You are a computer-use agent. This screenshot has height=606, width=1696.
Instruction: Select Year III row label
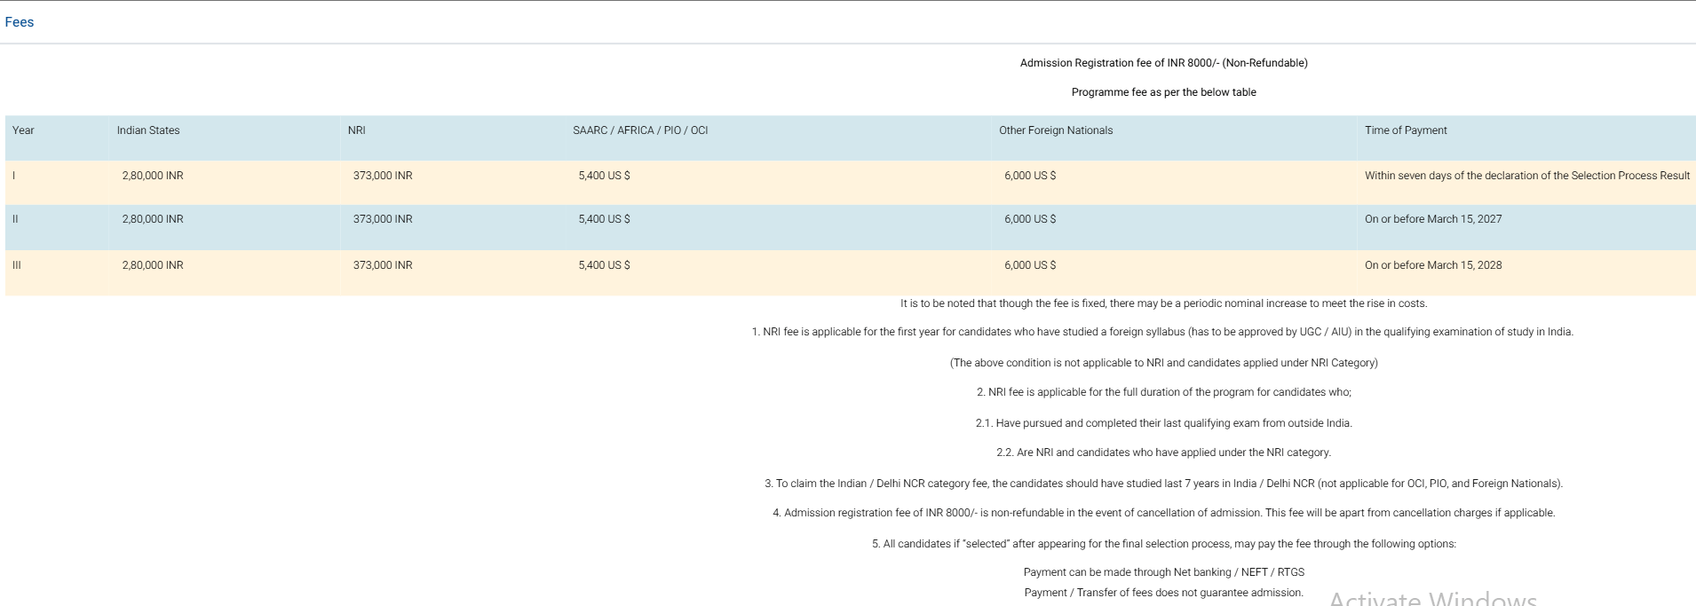pyautogui.click(x=17, y=265)
